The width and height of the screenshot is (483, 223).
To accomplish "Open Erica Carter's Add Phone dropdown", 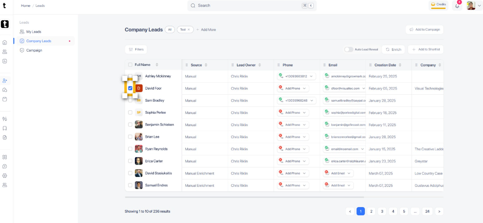I will (304, 161).
